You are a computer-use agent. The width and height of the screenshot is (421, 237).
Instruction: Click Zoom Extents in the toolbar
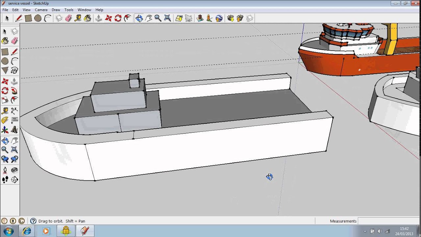167,18
